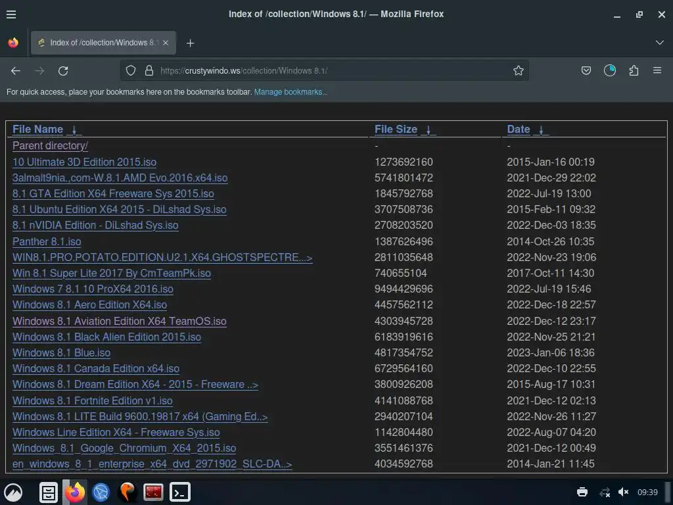Open Windows 8.1 LITE Build 9600.19817 link

point(140,416)
